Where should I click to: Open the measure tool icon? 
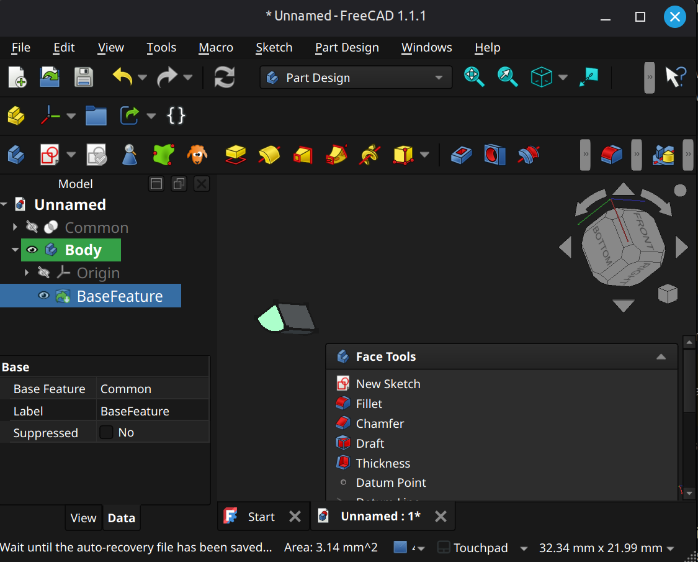coord(589,78)
